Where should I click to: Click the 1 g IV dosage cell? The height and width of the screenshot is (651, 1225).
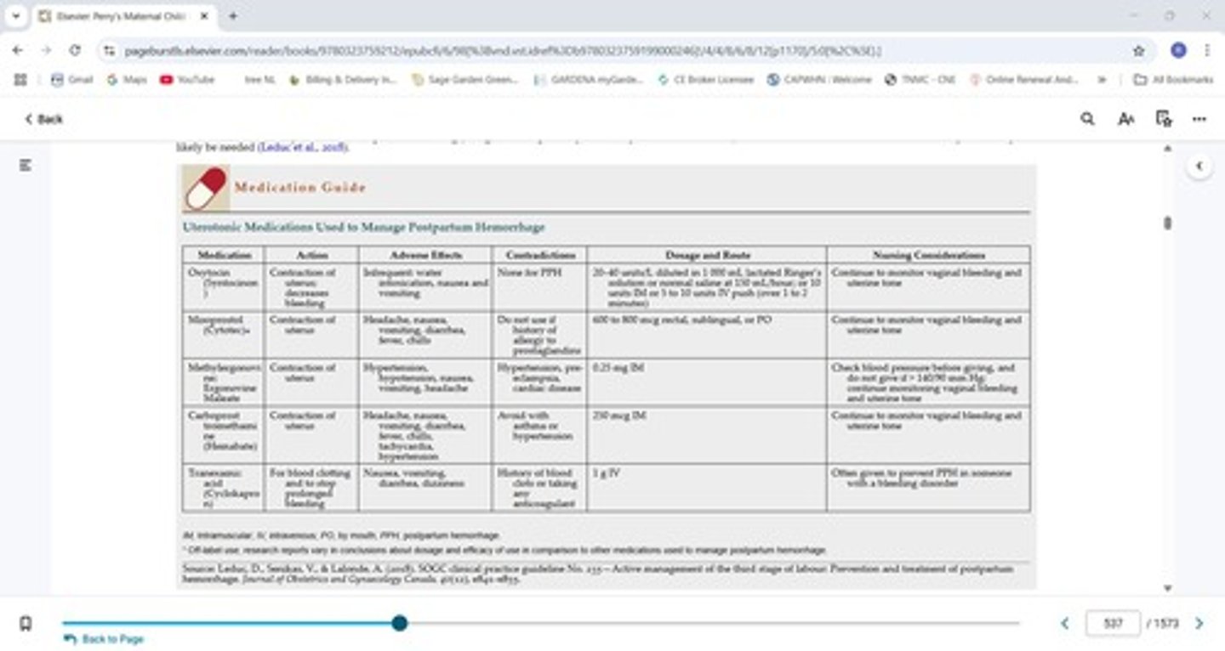706,488
